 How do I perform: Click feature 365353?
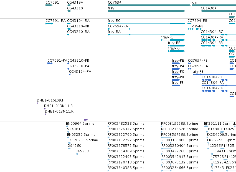[x=82, y=151]
